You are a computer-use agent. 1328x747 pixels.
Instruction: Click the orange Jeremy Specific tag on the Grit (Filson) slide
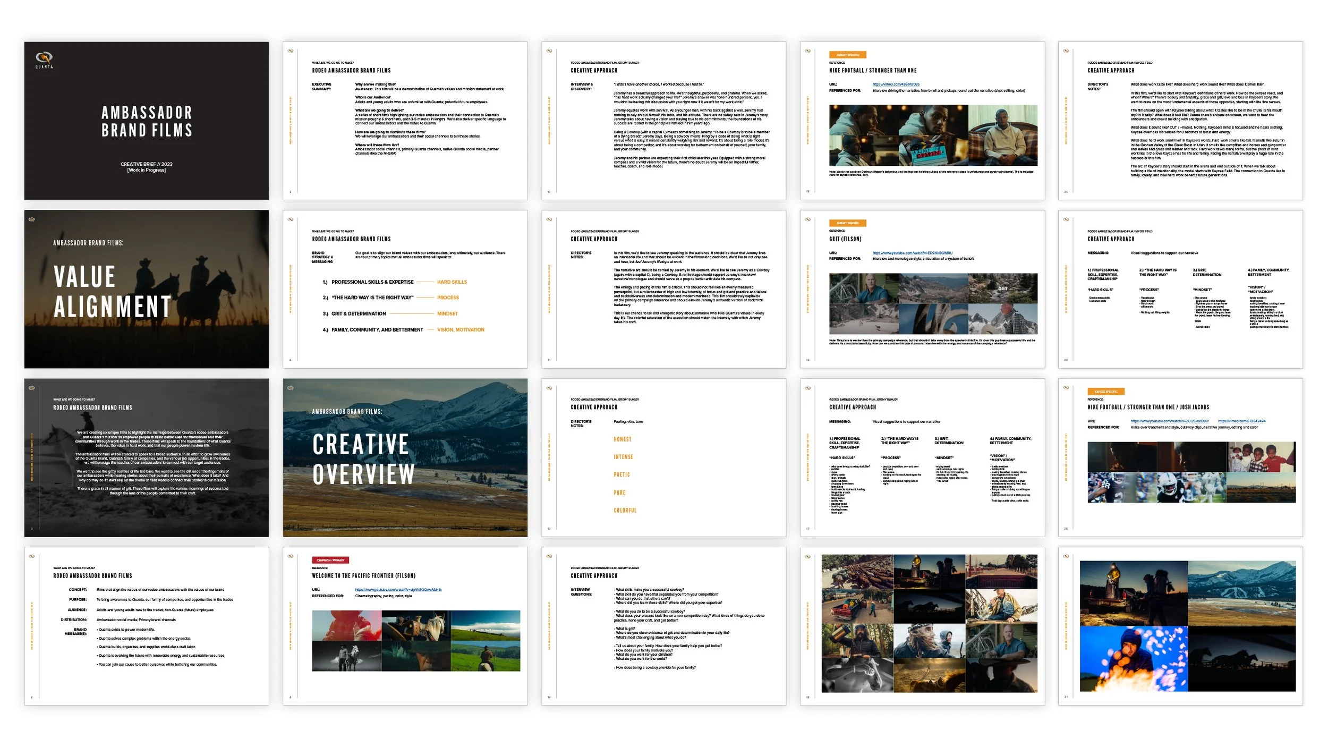pos(847,223)
